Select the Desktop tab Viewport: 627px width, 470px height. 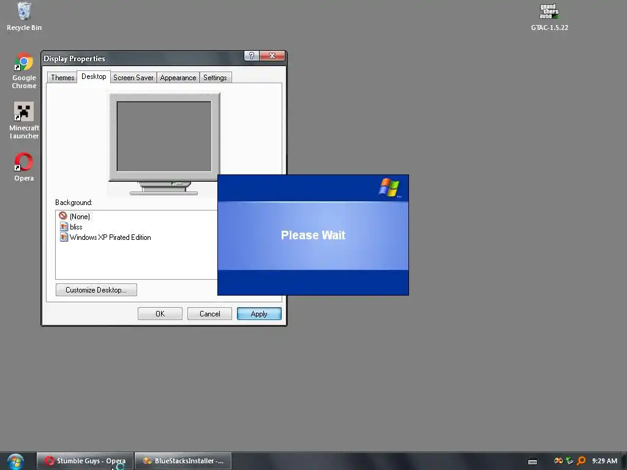(94, 76)
